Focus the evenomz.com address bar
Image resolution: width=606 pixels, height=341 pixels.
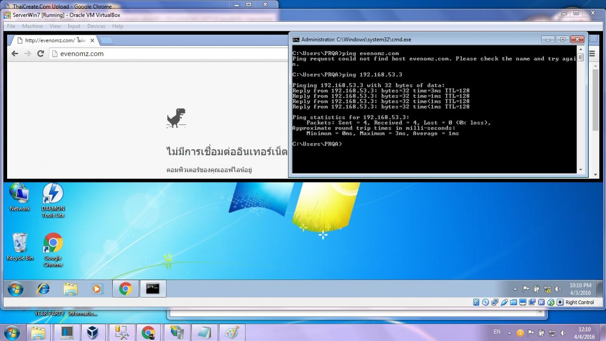pyautogui.click(x=169, y=54)
